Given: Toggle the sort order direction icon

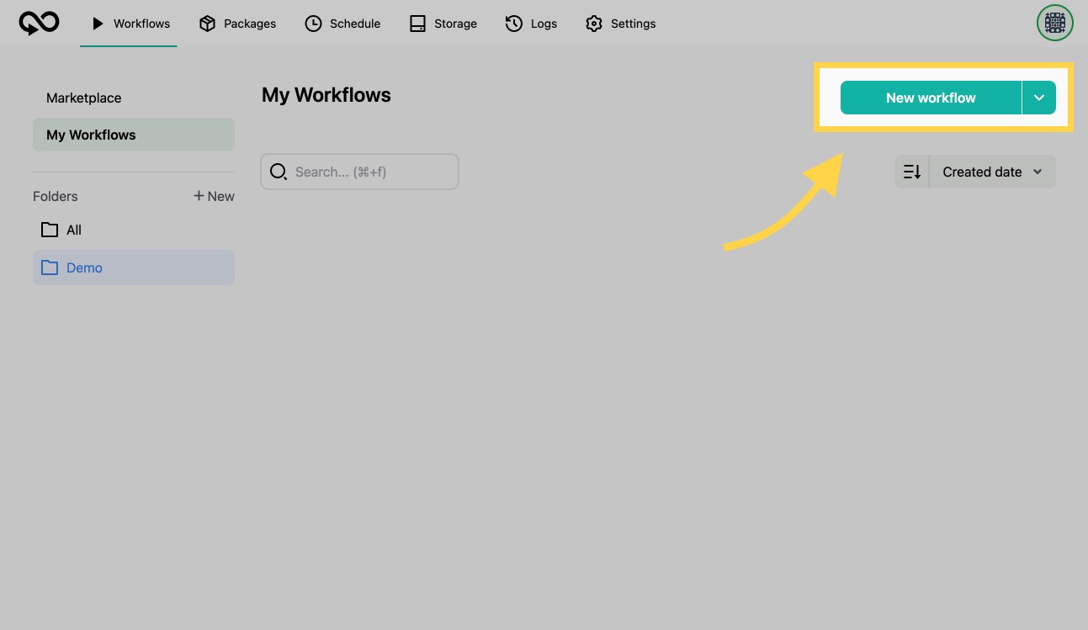Looking at the screenshot, I should [912, 172].
